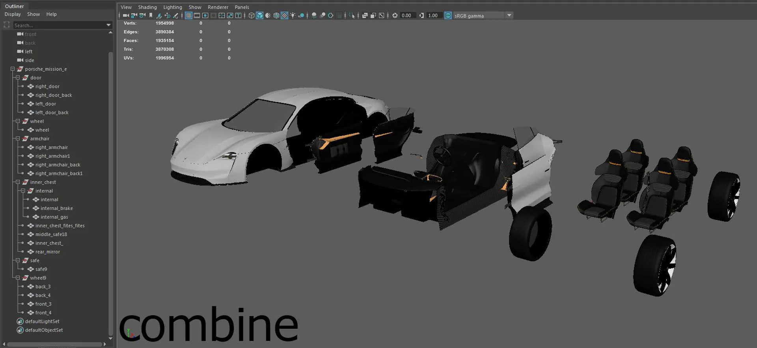The width and height of the screenshot is (757, 348).
Task: Collapse the wheel9 group expander
Action: [18, 278]
